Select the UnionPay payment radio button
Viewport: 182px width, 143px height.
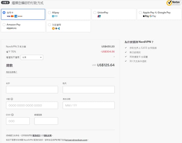pyautogui.click(x=95, y=13)
